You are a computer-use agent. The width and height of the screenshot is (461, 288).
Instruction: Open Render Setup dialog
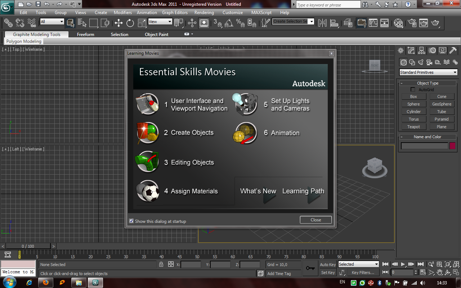(412, 23)
